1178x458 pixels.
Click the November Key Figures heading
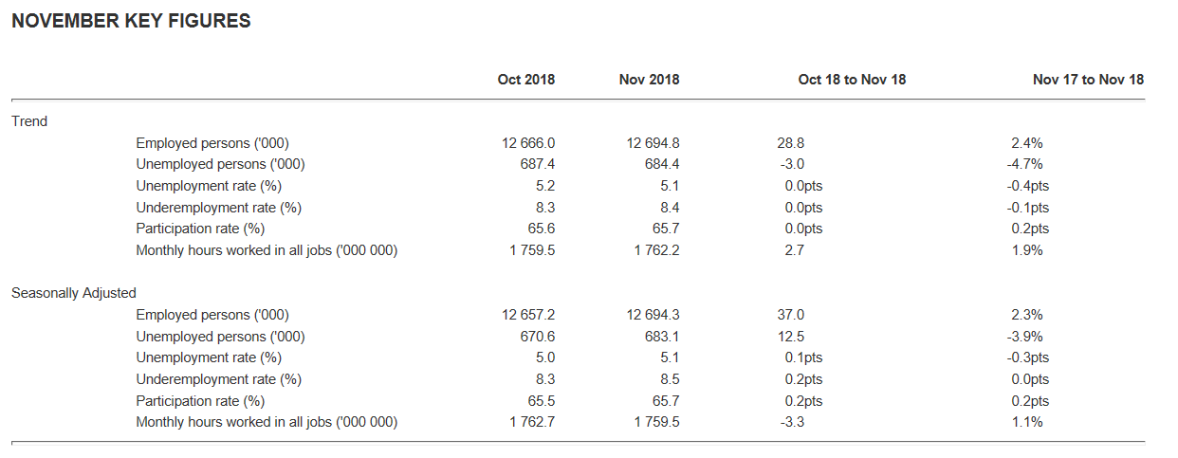[131, 22]
